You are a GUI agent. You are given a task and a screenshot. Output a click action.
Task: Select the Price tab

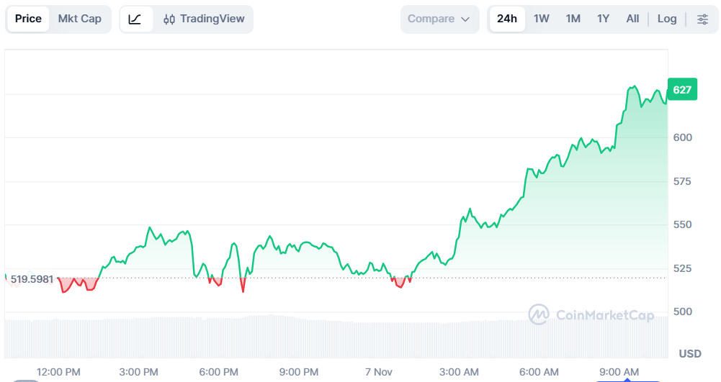click(28, 19)
